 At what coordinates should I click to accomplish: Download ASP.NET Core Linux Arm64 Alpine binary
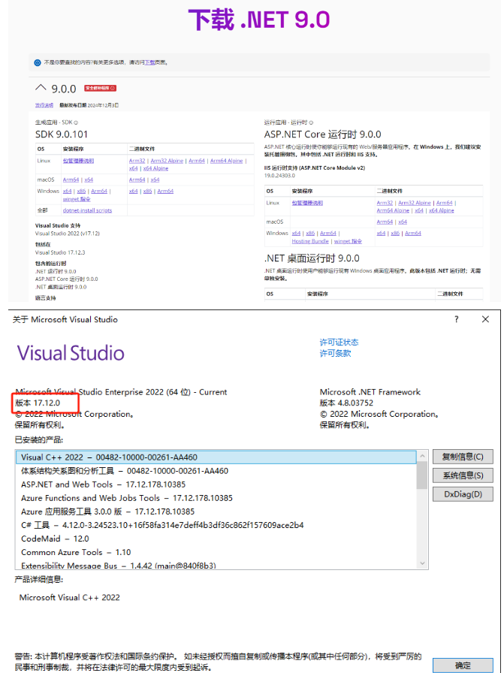pos(393,210)
